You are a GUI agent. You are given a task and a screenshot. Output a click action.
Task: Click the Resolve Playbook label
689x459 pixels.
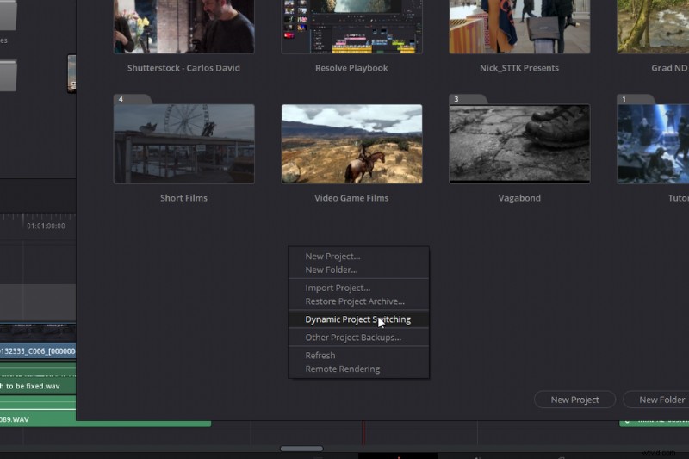point(351,68)
